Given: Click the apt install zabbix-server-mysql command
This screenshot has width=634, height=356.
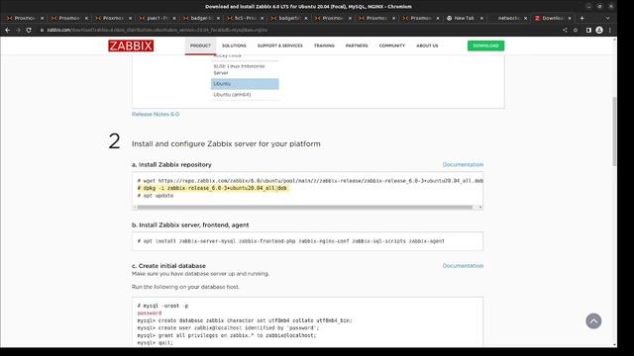Looking at the screenshot, I should [x=290, y=241].
